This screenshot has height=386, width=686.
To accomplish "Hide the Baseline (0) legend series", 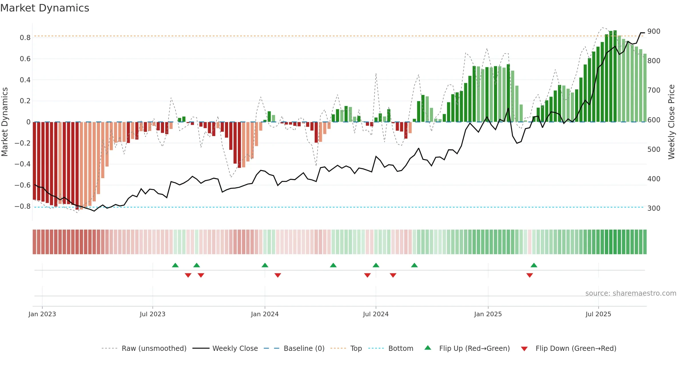I will pyautogui.click(x=294, y=348).
